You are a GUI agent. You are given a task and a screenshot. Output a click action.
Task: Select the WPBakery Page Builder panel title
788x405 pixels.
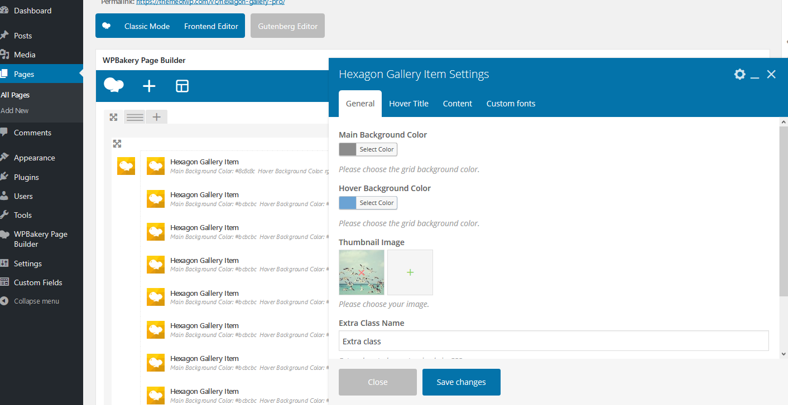pos(144,60)
